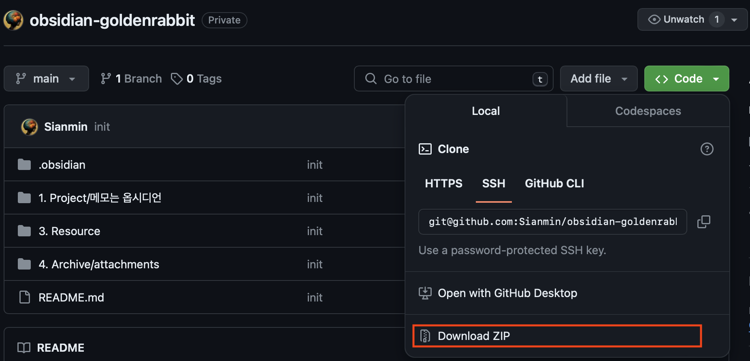Open the .obsidian folder
Screen dimensions: 750x361
[62, 165]
